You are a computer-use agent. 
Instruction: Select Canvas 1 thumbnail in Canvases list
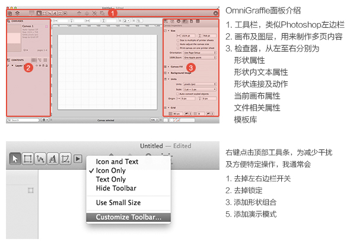[14, 38]
